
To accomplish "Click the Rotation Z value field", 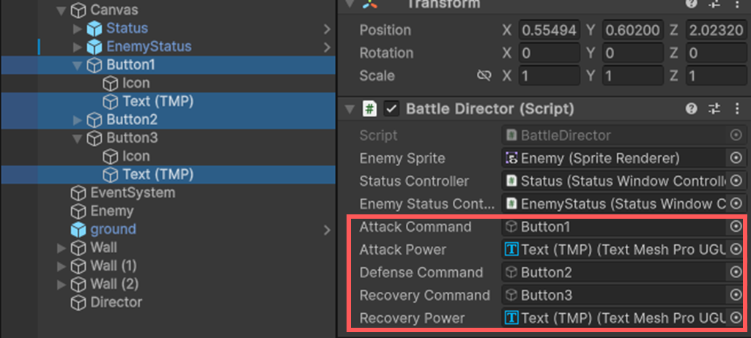I will (x=716, y=53).
